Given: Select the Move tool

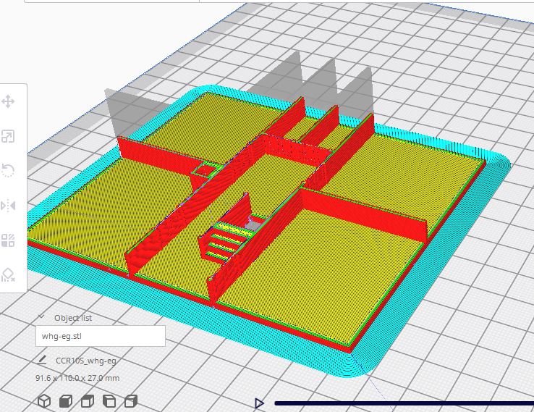Looking at the screenshot, I should pyautogui.click(x=9, y=101).
